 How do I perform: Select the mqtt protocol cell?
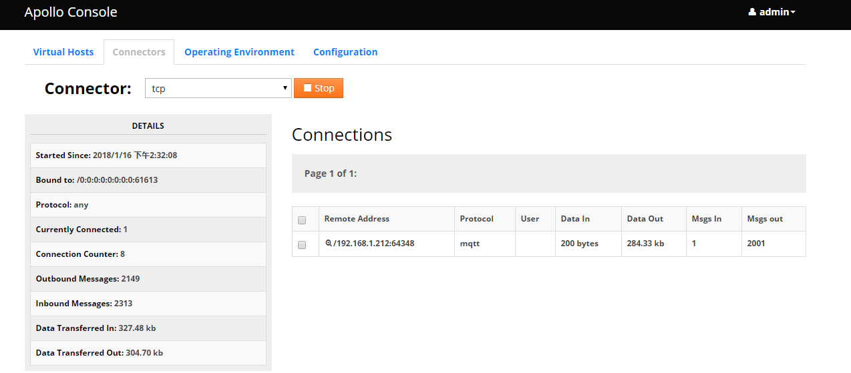485,244
